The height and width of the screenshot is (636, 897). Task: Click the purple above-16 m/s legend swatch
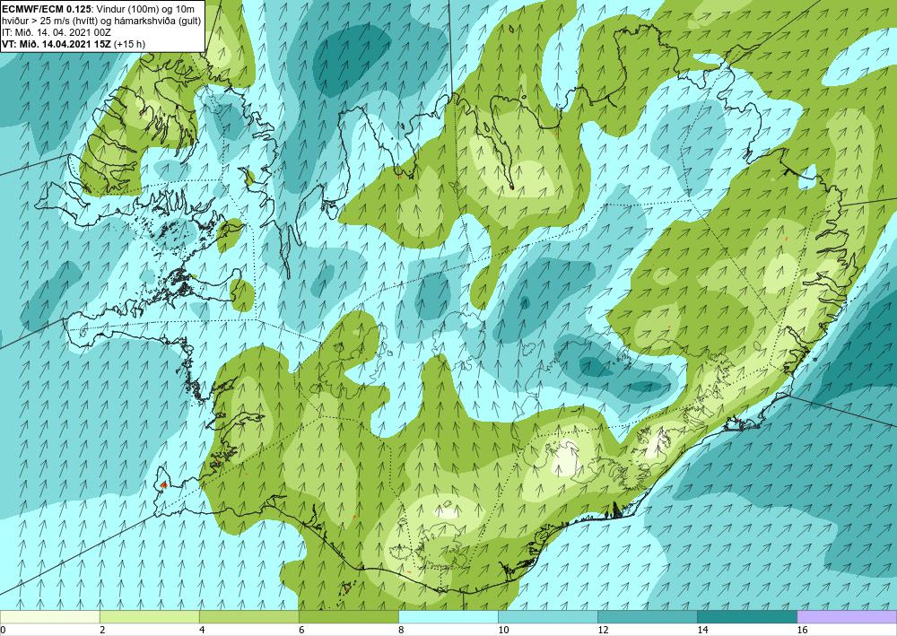pyautogui.click(x=847, y=617)
